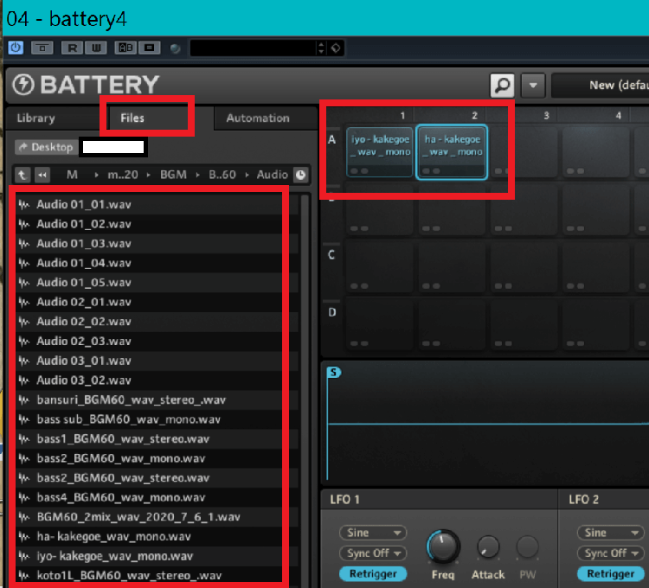Select file bansuri_BGM60_wav_stereo_.wav
The width and height of the screenshot is (649, 588).
[157, 399]
